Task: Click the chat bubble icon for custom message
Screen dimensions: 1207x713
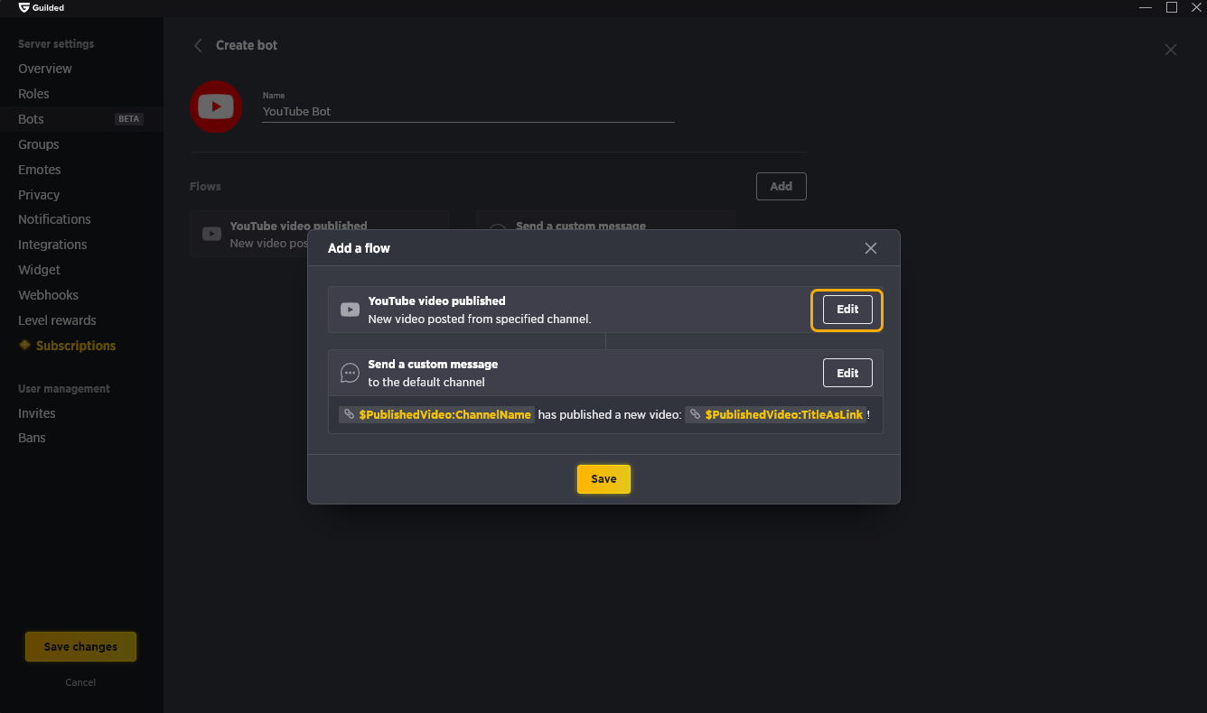Action: pos(350,373)
